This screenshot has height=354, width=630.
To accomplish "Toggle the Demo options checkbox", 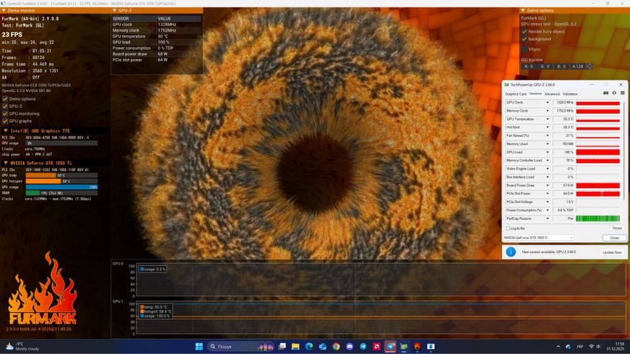I will tap(5, 99).
